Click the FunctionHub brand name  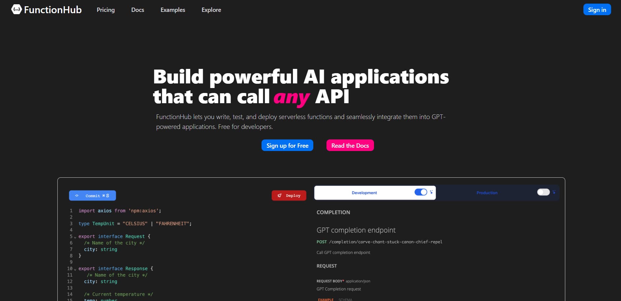tap(53, 10)
